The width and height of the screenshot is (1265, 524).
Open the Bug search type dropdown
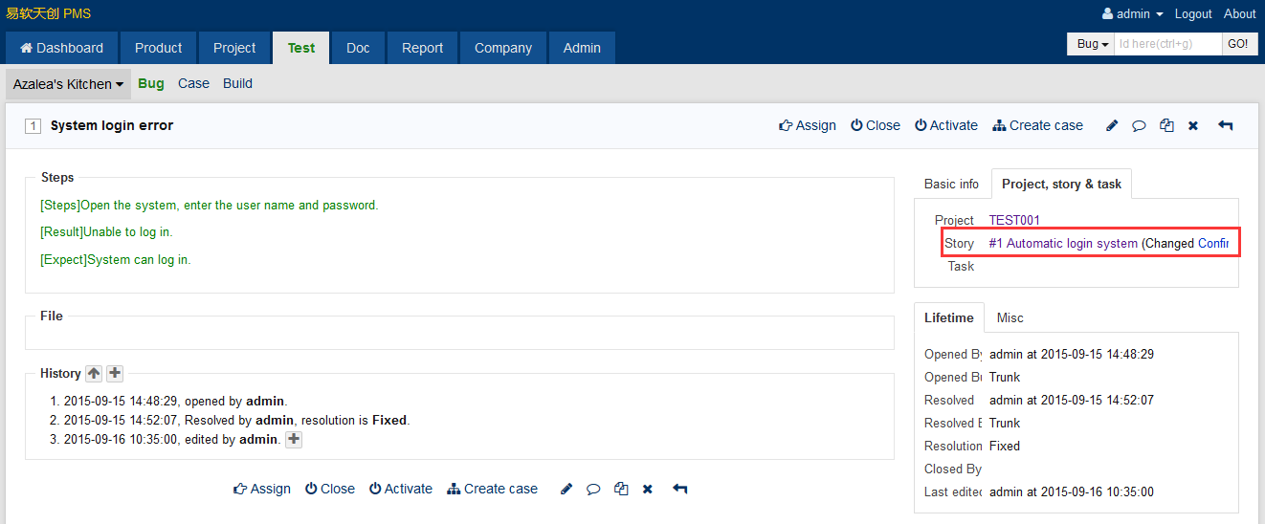tap(1092, 44)
